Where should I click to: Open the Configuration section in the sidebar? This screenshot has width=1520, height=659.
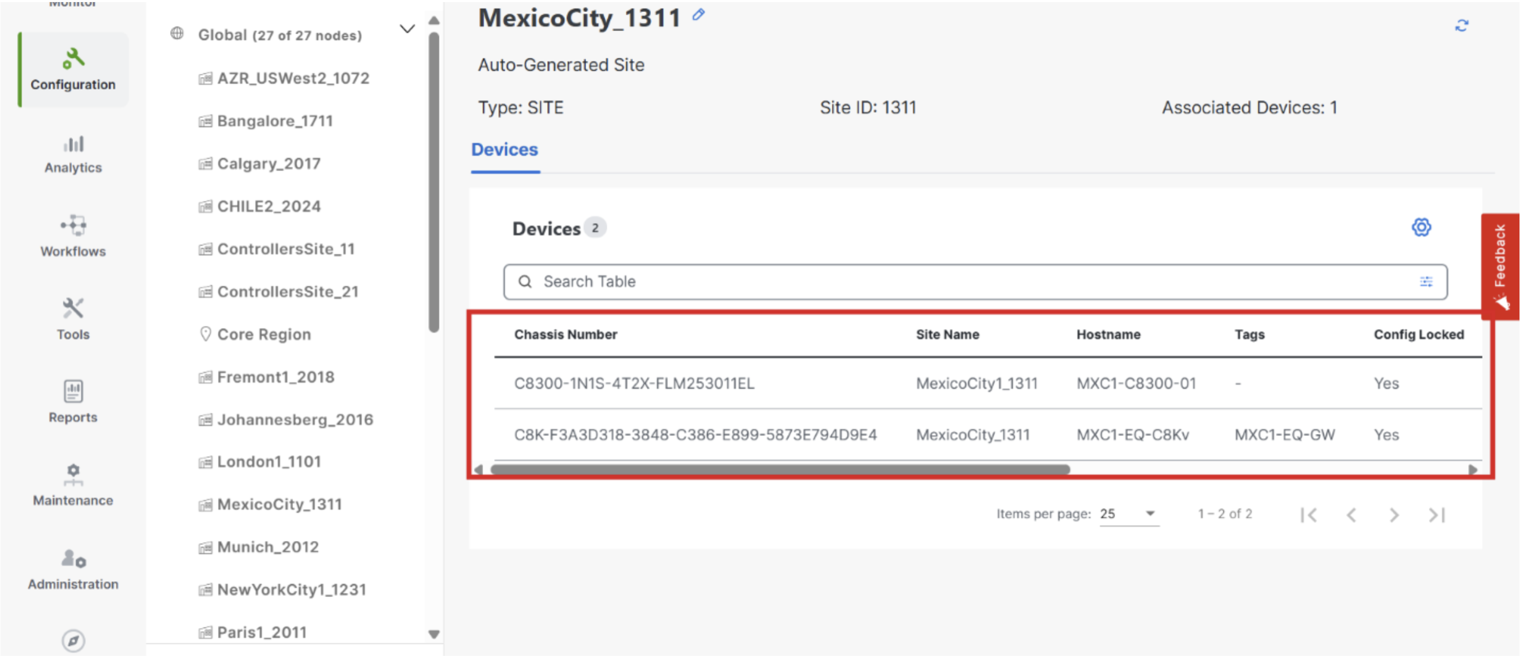(73, 70)
